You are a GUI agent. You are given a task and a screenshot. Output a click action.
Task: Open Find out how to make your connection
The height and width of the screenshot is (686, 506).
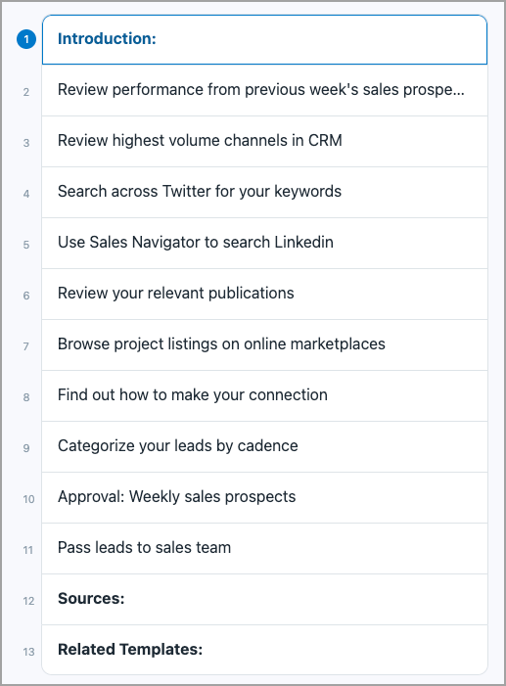264,395
